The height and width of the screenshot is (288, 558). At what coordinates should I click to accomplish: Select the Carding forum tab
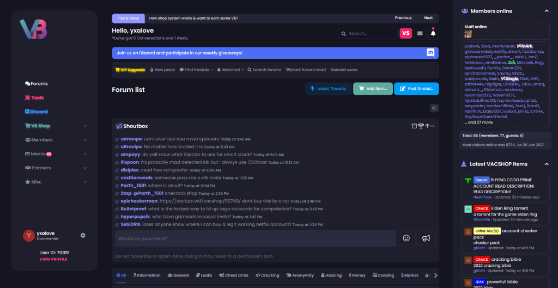click(x=383, y=275)
